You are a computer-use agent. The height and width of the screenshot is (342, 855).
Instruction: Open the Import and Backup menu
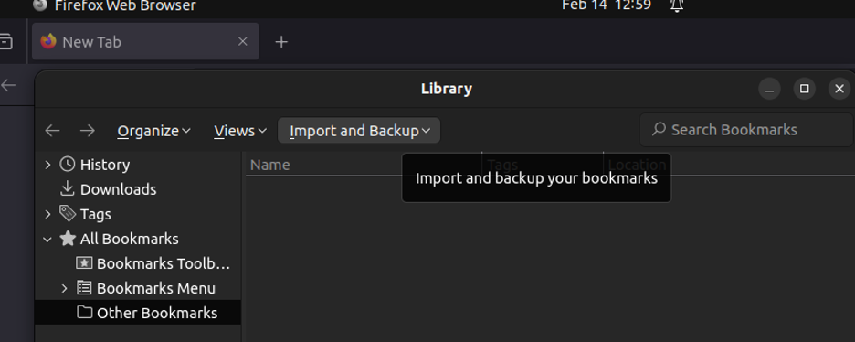click(359, 131)
